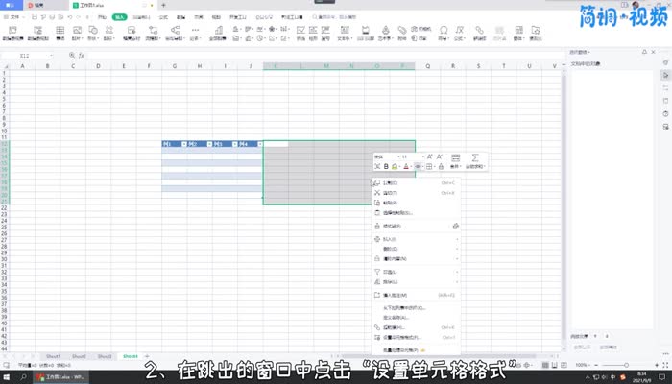Click the scissors cut icon in mini toolbar
Image resolution: width=672 pixels, height=384 pixels.
point(377,167)
